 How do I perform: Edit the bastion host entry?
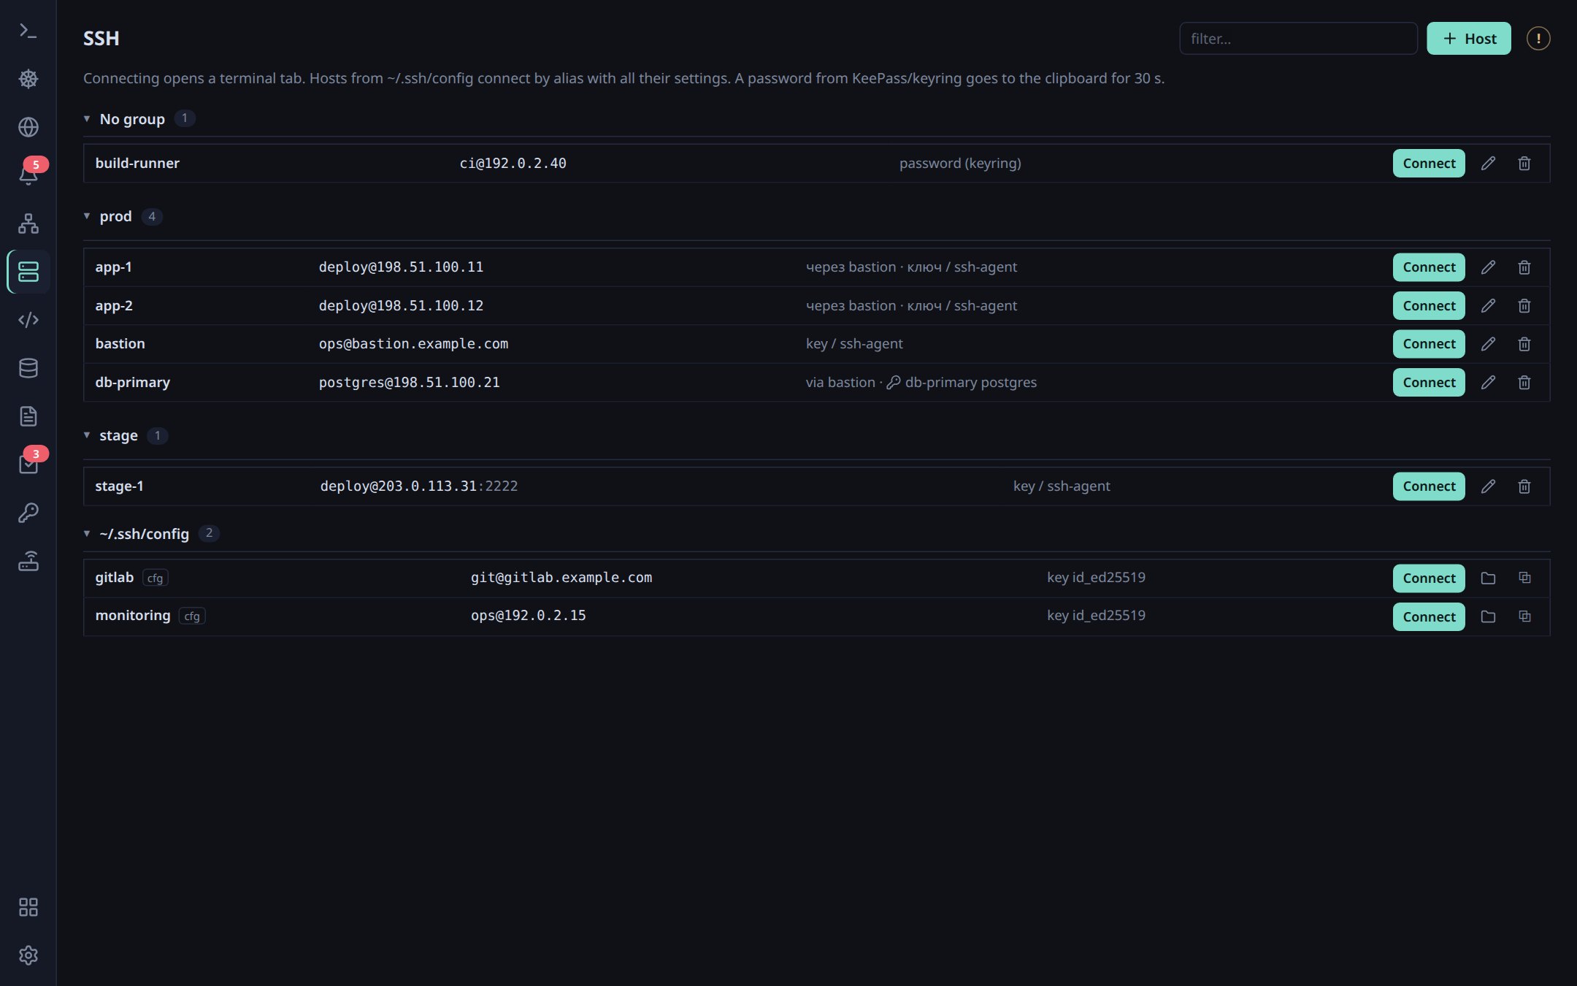pos(1488,344)
